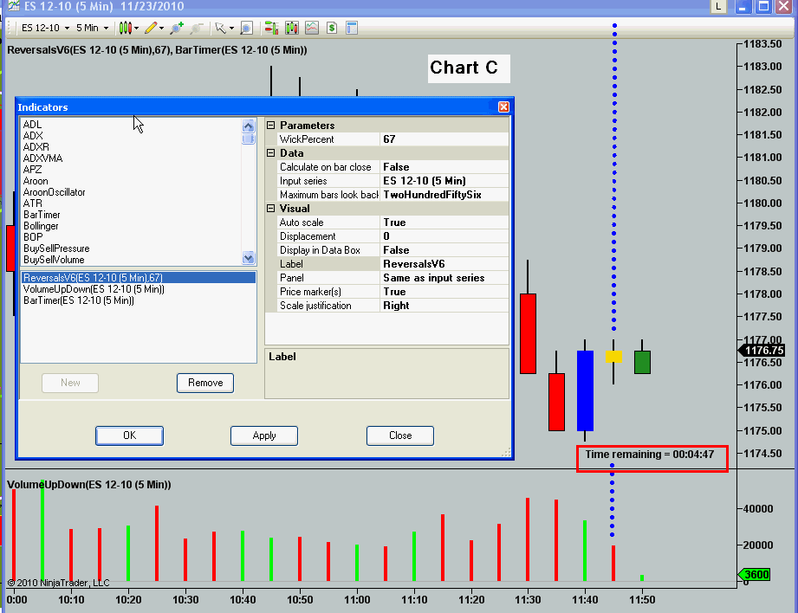Select ADL in the indicator list
The image size is (798, 613).
pos(32,125)
